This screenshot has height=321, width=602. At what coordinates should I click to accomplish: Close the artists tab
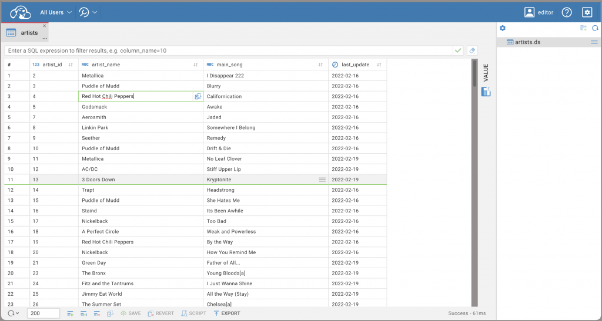[x=45, y=26]
